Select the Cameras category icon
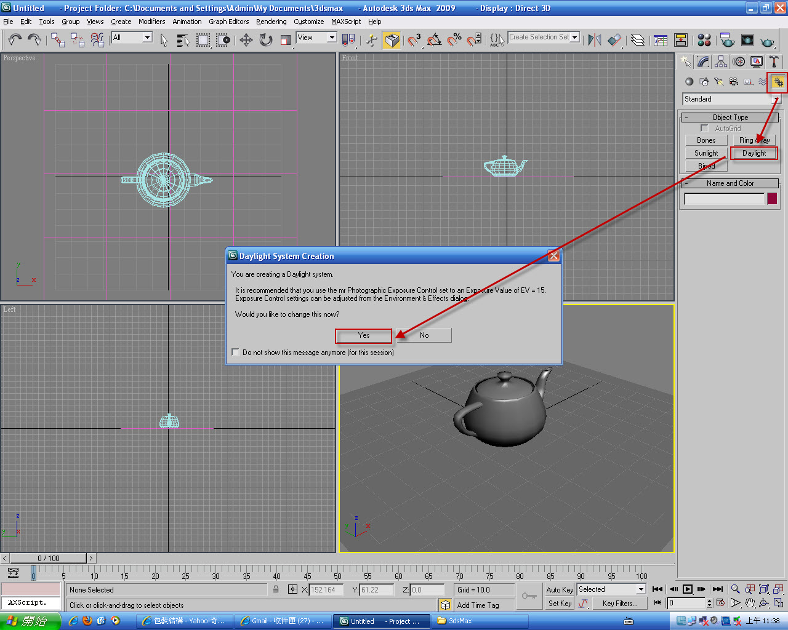788x630 pixels. pos(734,81)
